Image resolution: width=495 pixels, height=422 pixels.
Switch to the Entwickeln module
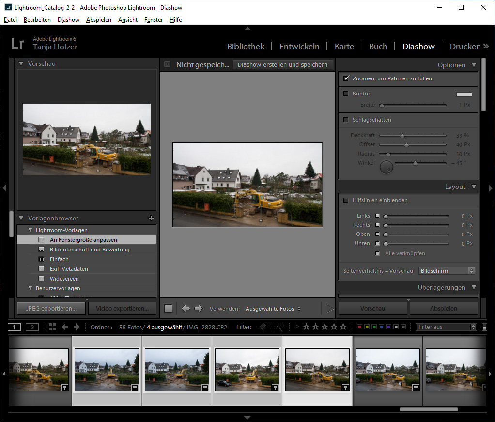(299, 47)
